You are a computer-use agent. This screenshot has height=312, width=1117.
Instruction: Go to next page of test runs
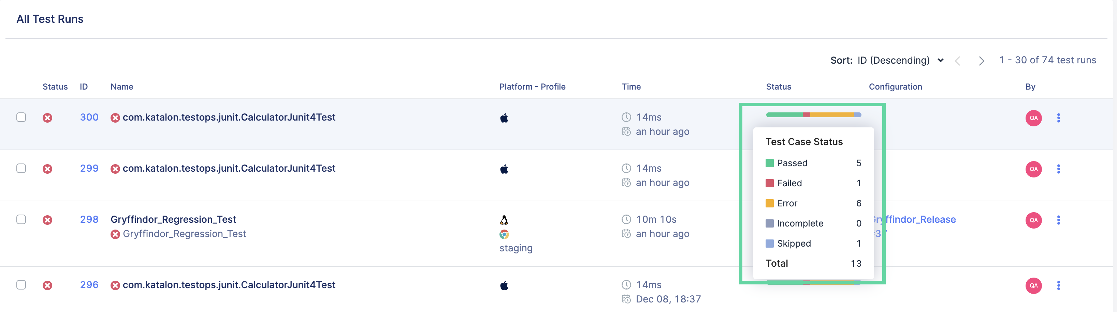[x=981, y=61]
